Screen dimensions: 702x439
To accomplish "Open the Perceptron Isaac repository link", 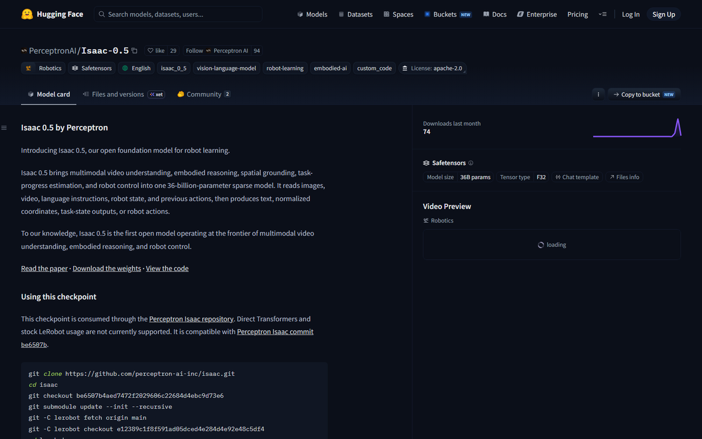I will tap(191, 319).
